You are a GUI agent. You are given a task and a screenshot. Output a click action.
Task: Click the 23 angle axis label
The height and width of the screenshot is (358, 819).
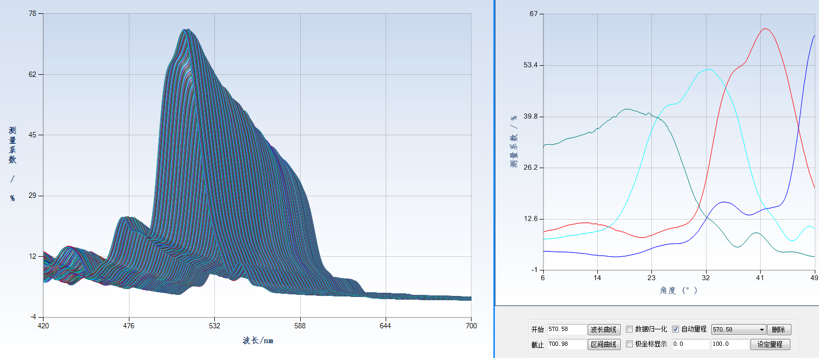652,278
